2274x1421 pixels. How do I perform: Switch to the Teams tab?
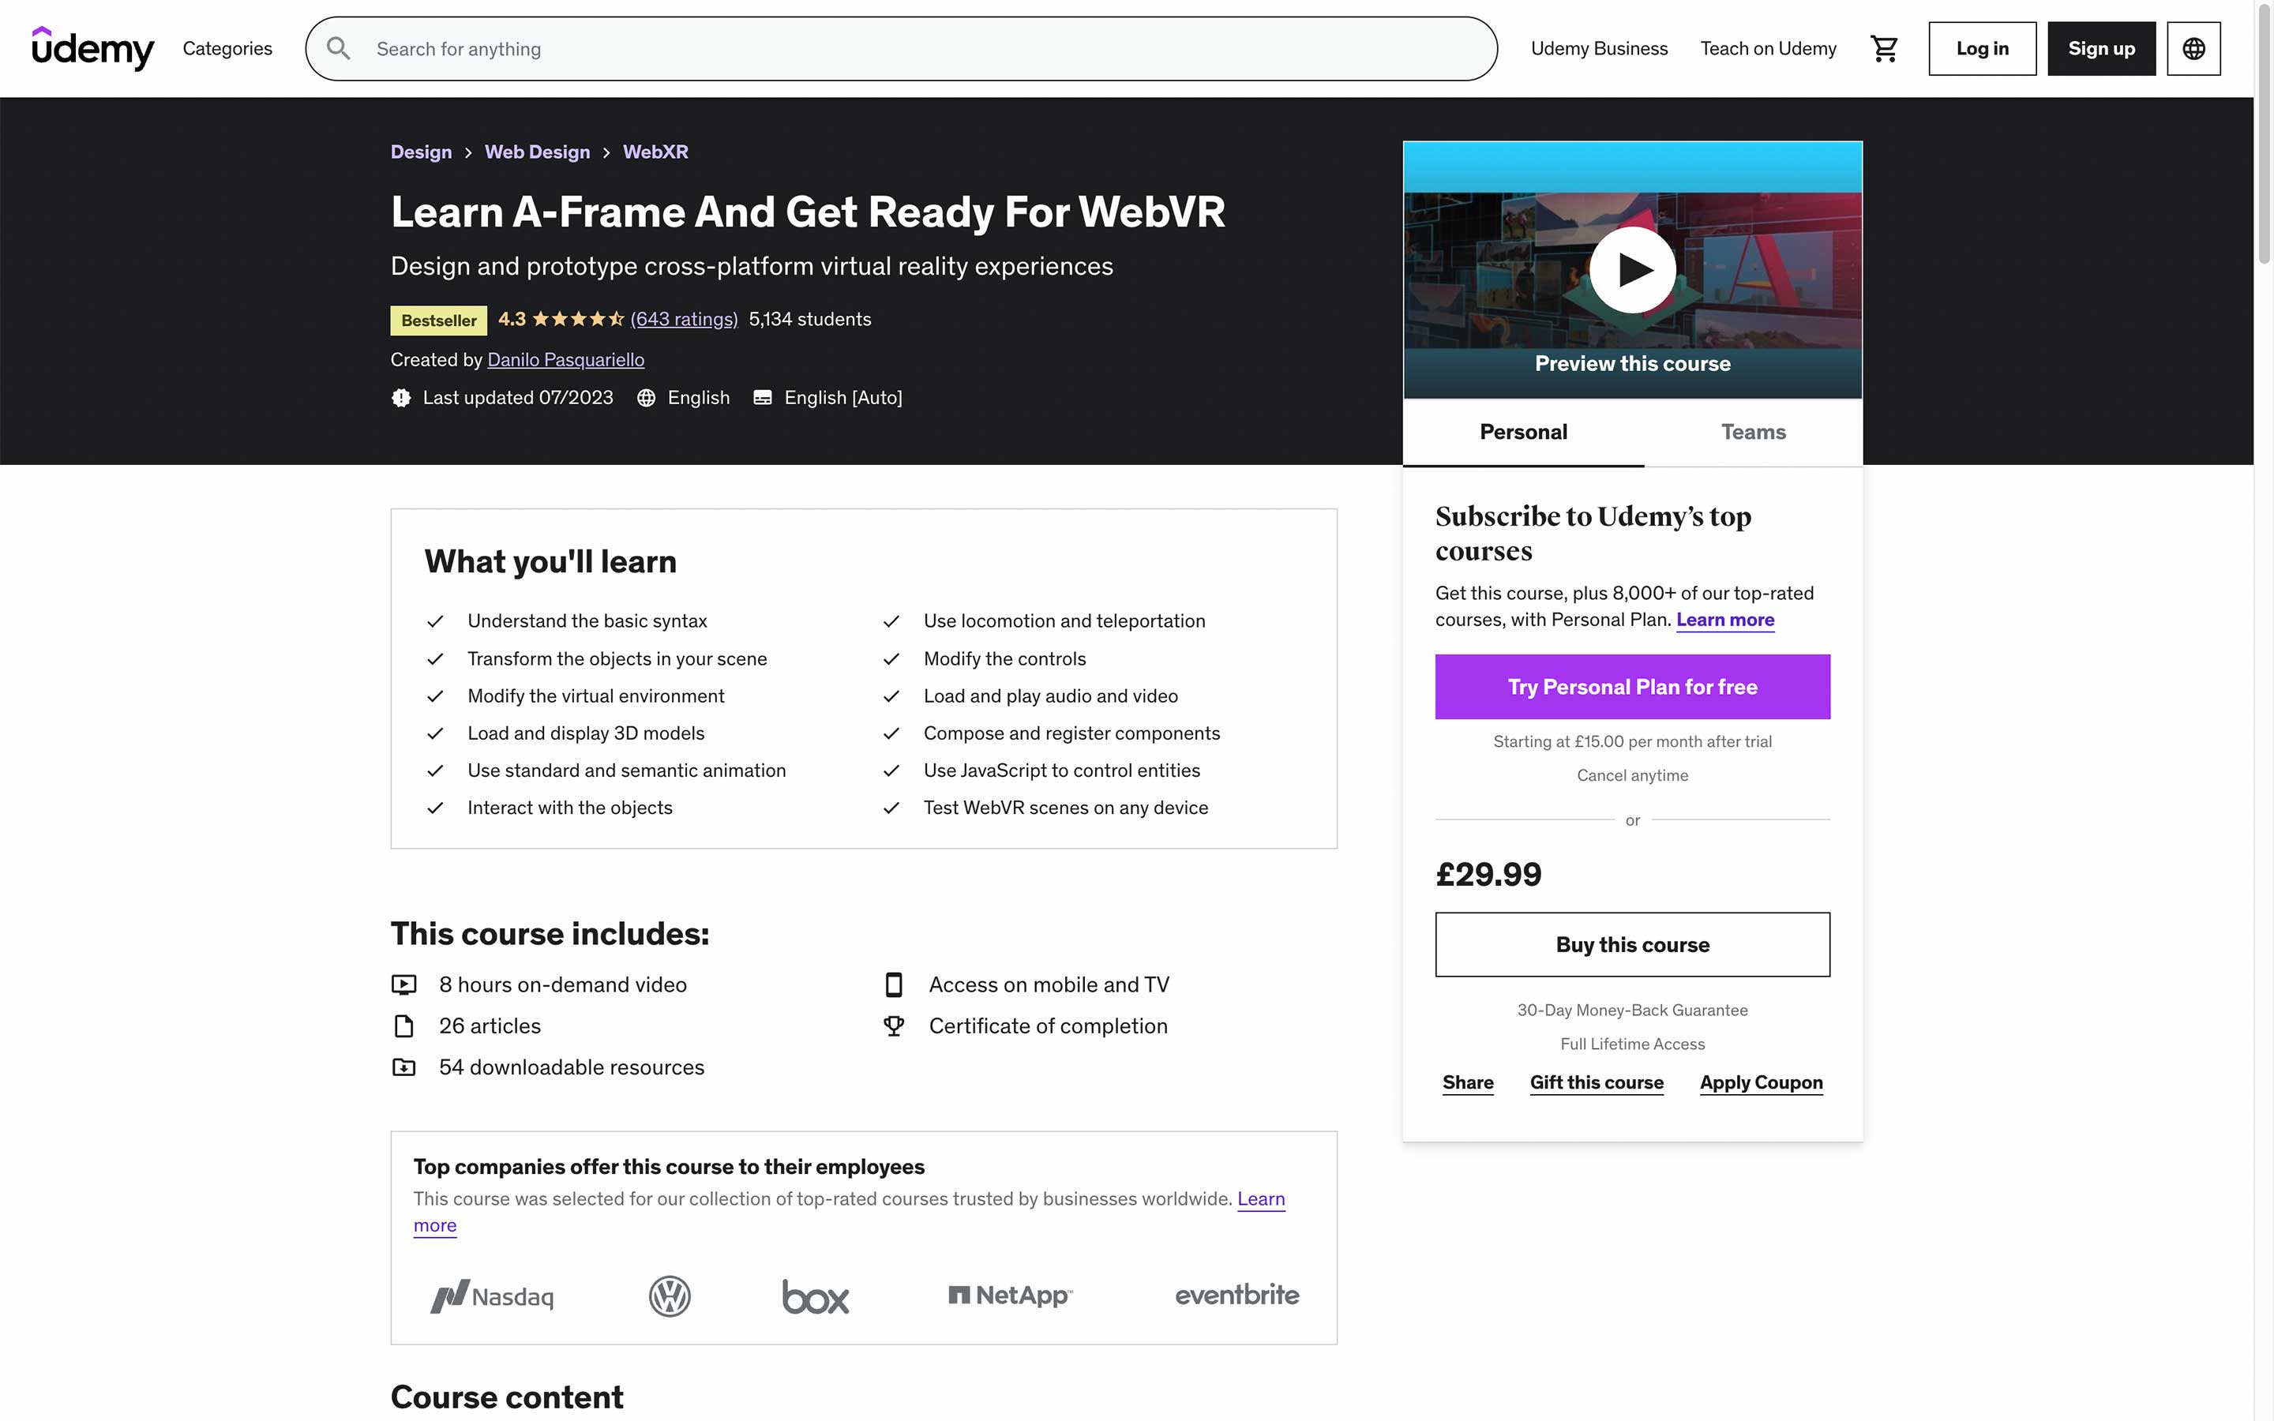1753,433
